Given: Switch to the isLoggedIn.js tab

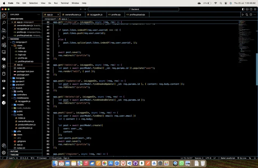Looking at the screenshot, I should [x=96, y=15].
